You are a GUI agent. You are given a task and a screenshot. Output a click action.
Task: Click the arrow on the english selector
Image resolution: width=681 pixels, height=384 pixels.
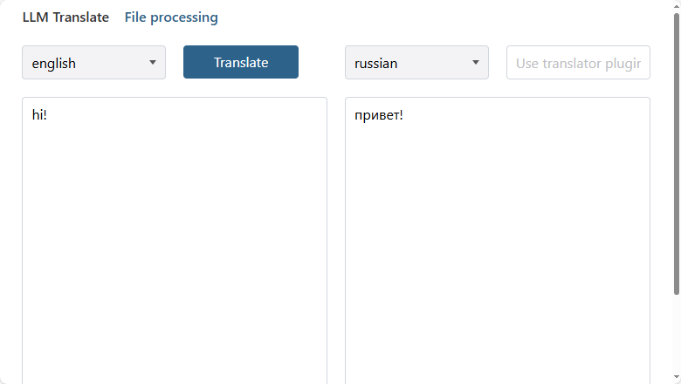click(x=153, y=63)
